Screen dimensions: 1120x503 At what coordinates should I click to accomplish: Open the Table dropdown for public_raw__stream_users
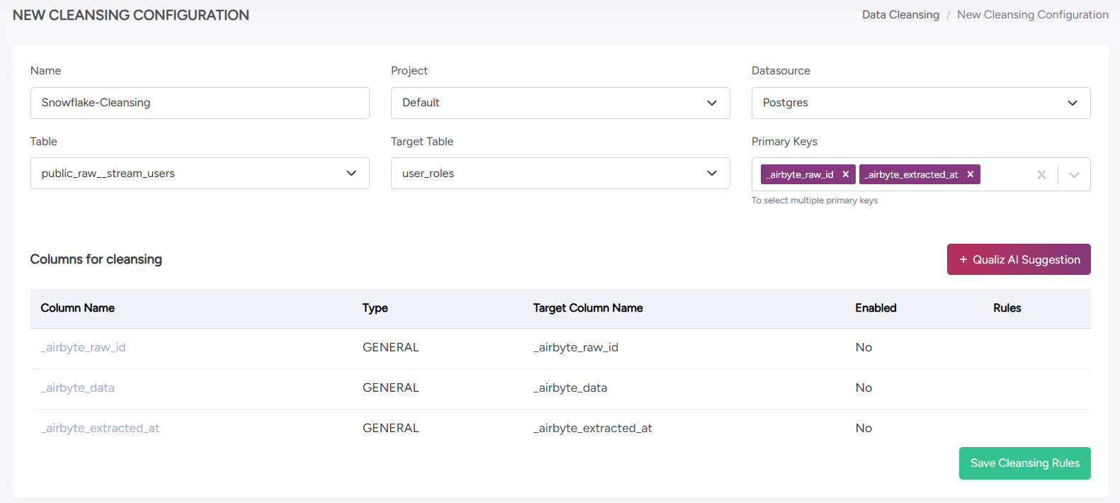[x=199, y=174]
